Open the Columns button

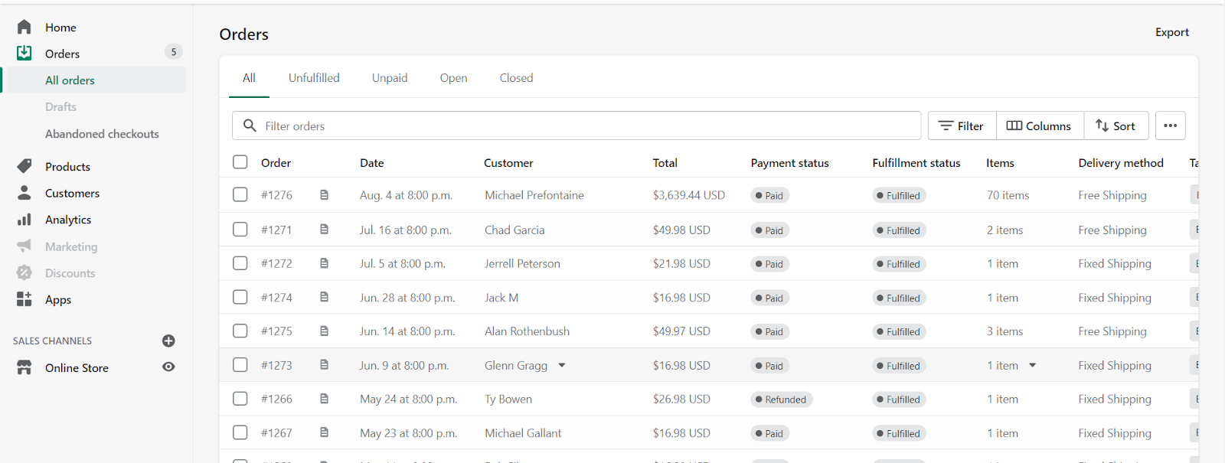coord(1039,126)
